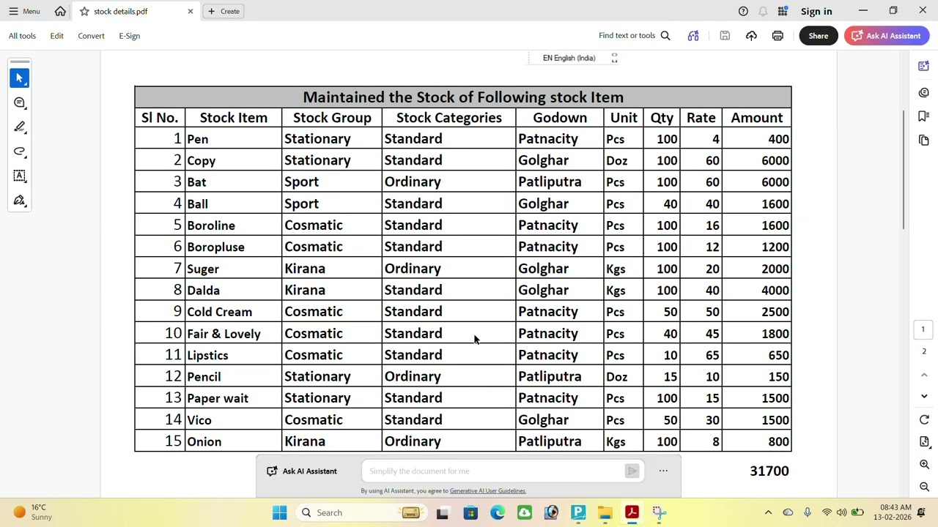Click the Select arrow tool
This screenshot has width=938, height=527.
coord(20,78)
